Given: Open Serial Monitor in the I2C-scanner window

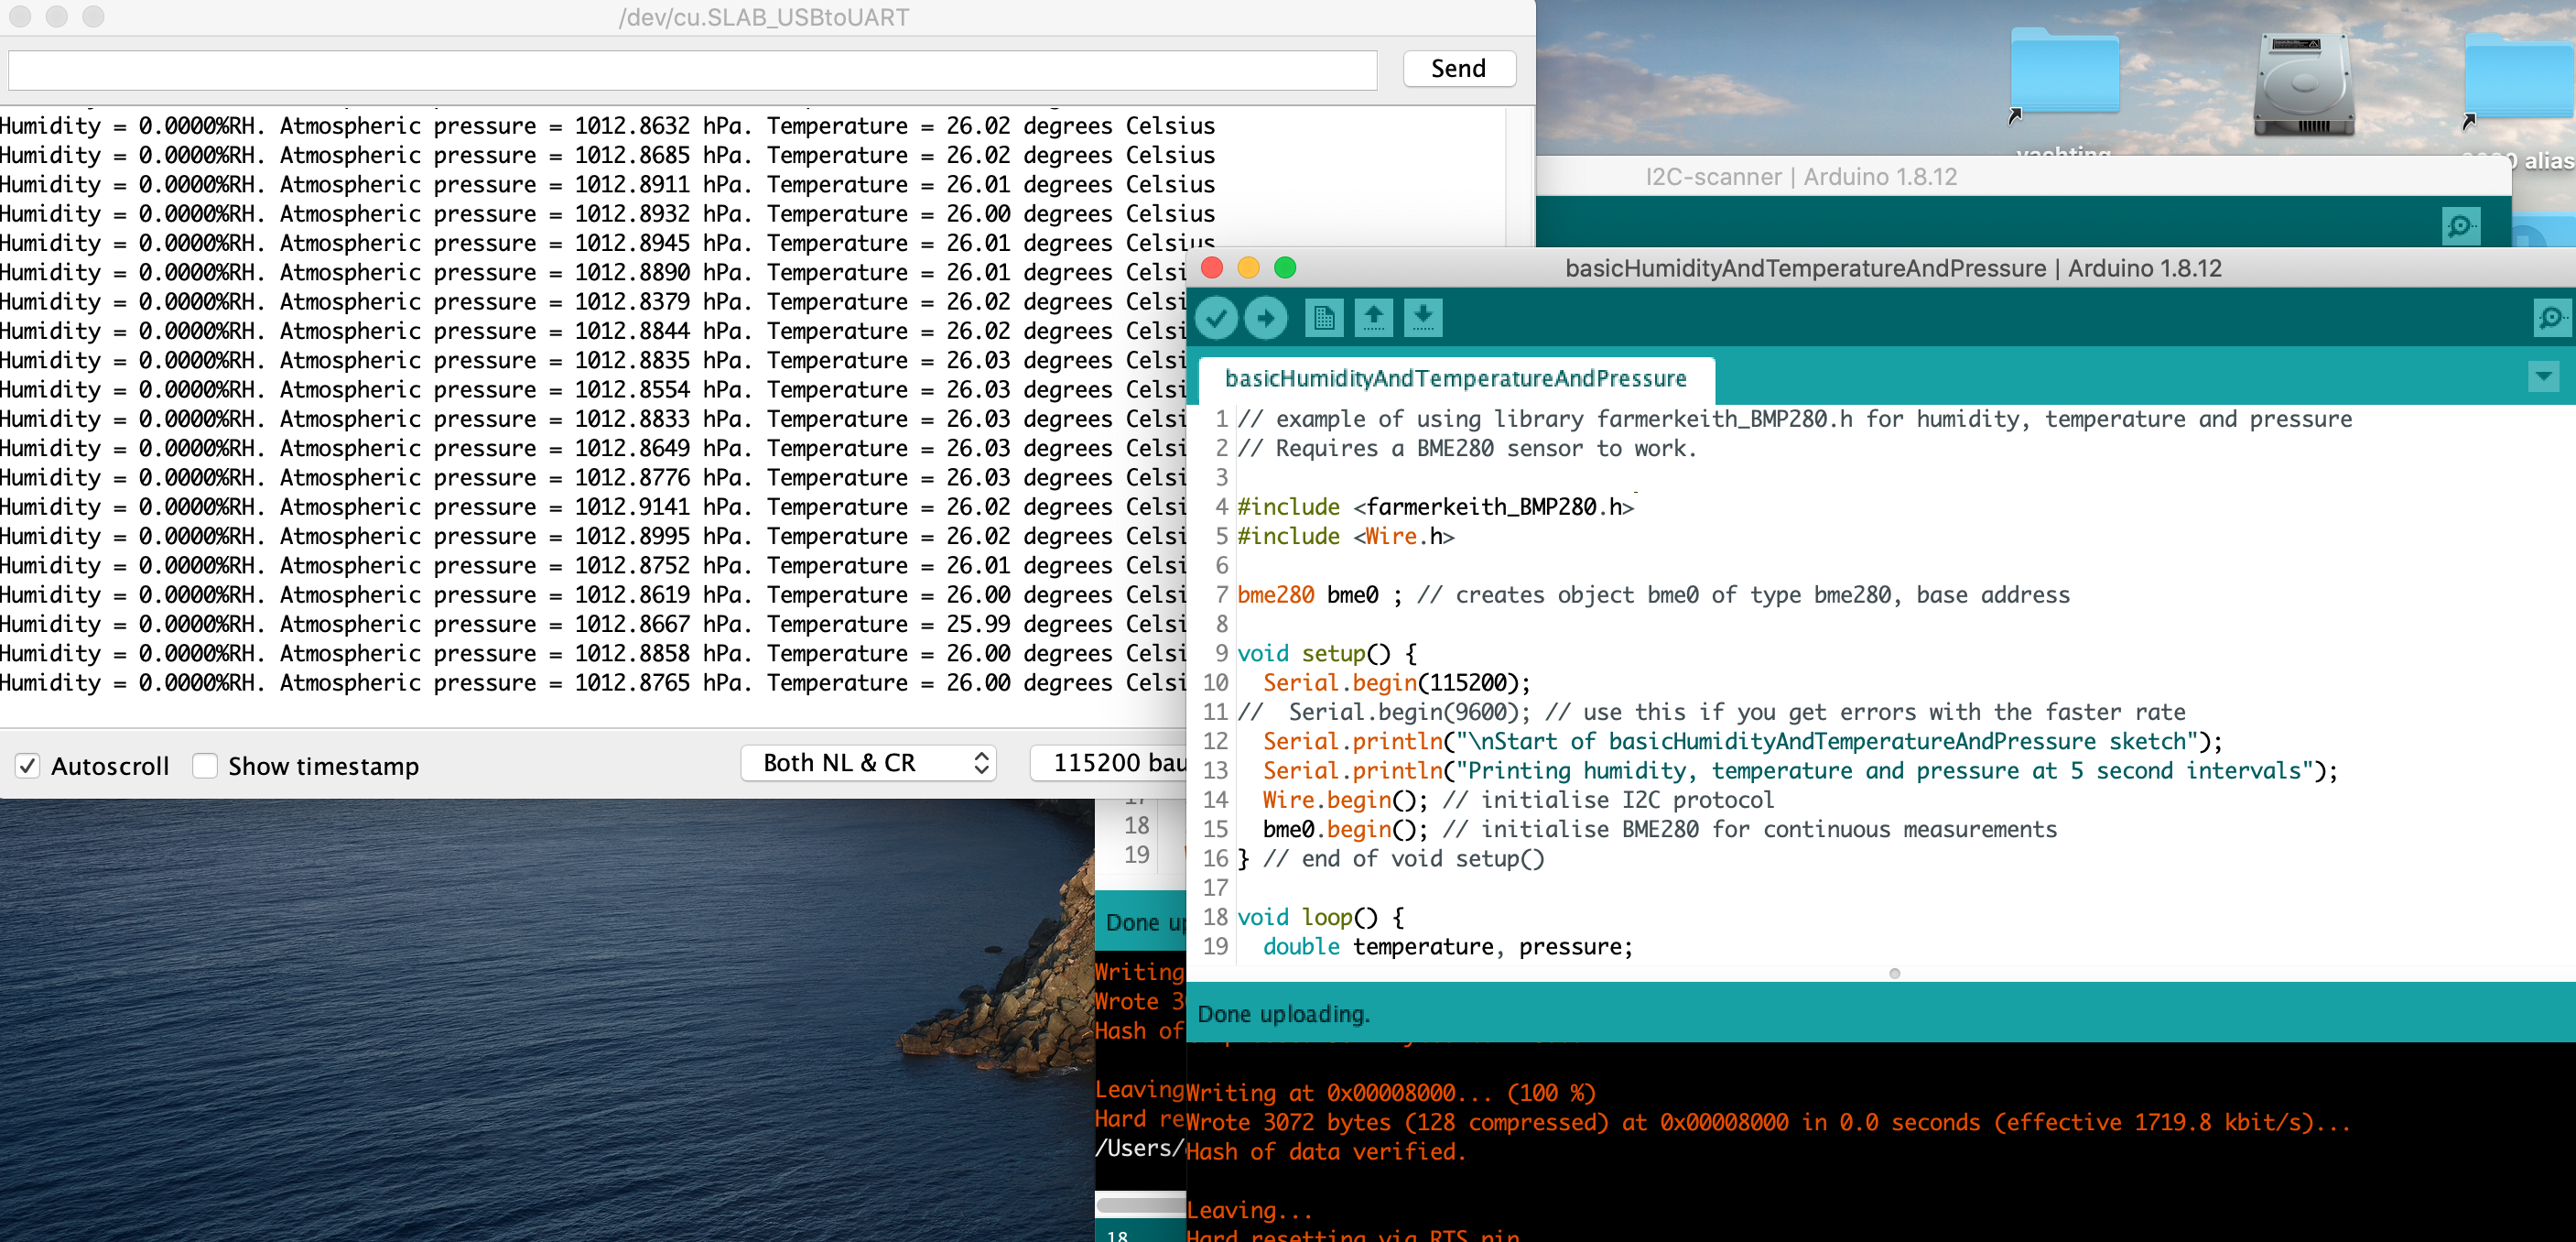Looking at the screenshot, I should tap(2462, 224).
